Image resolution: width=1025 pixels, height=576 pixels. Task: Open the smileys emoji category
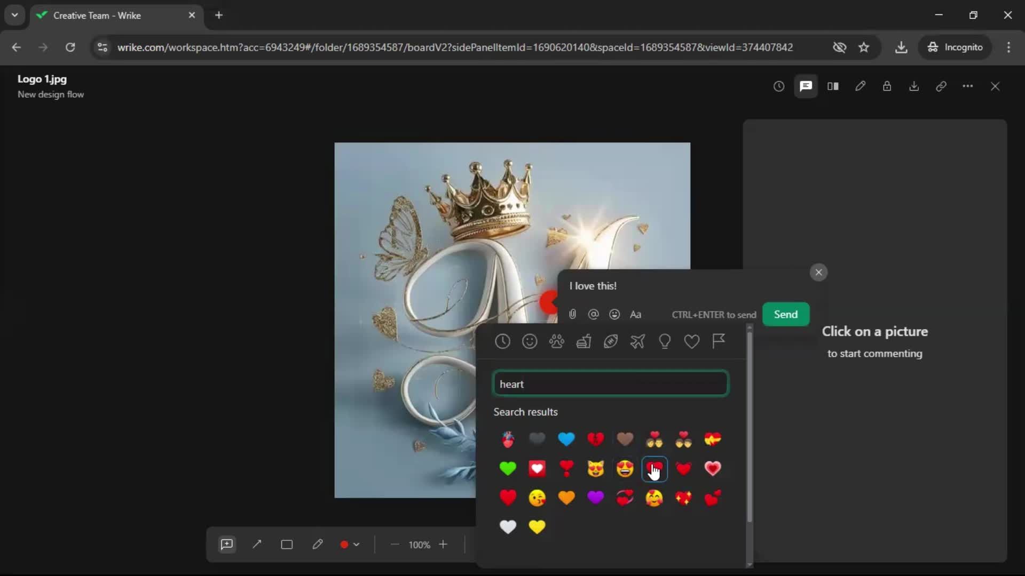[x=530, y=341]
